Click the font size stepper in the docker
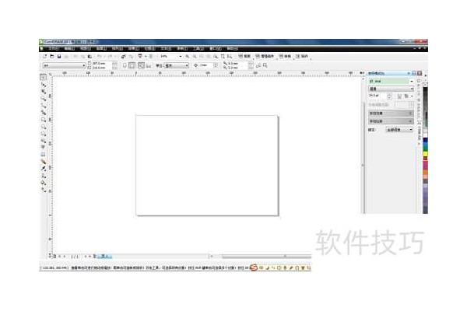467x311 pixels. click(389, 96)
